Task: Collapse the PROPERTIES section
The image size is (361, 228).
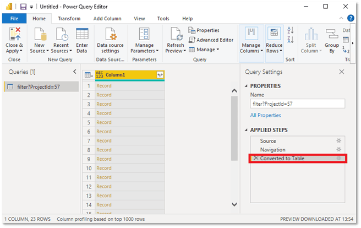Action: 246,86
